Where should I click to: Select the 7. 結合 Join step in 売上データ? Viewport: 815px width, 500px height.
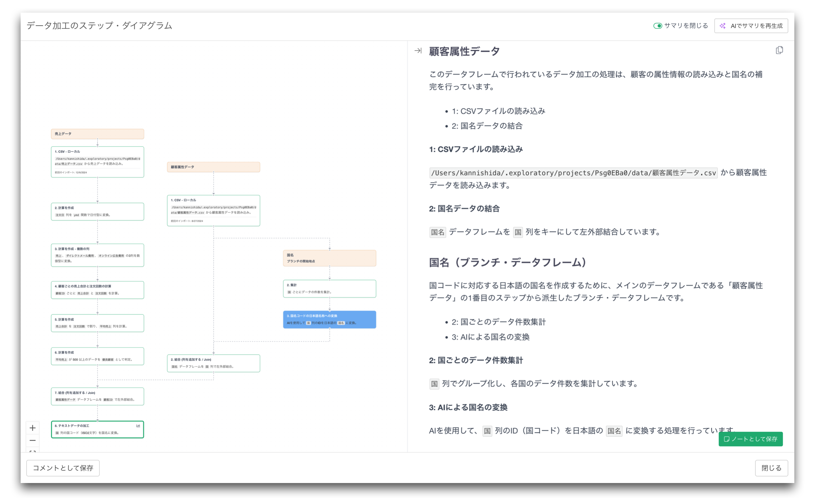(97, 396)
